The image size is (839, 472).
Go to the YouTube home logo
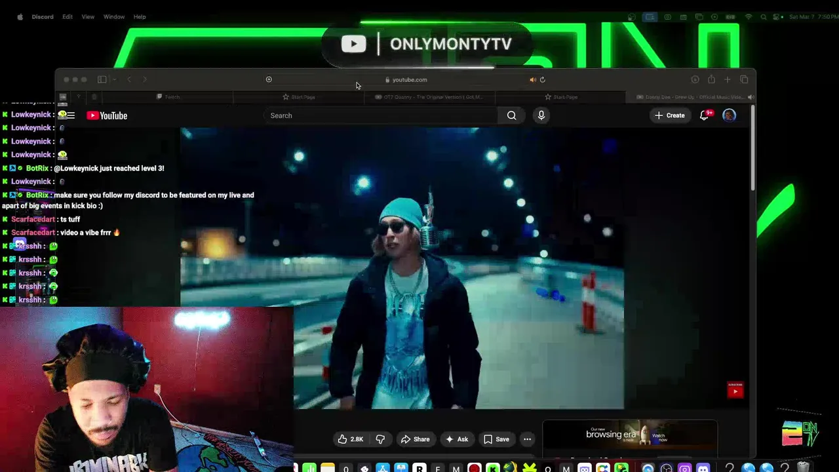click(107, 115)
